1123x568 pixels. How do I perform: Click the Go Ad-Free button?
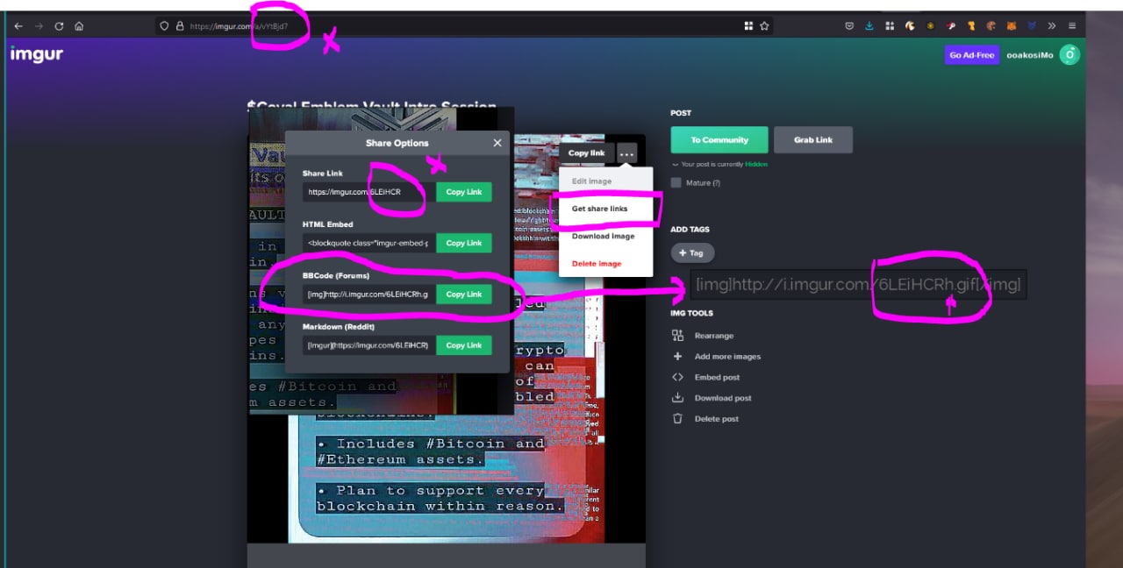tap(972, 55)
